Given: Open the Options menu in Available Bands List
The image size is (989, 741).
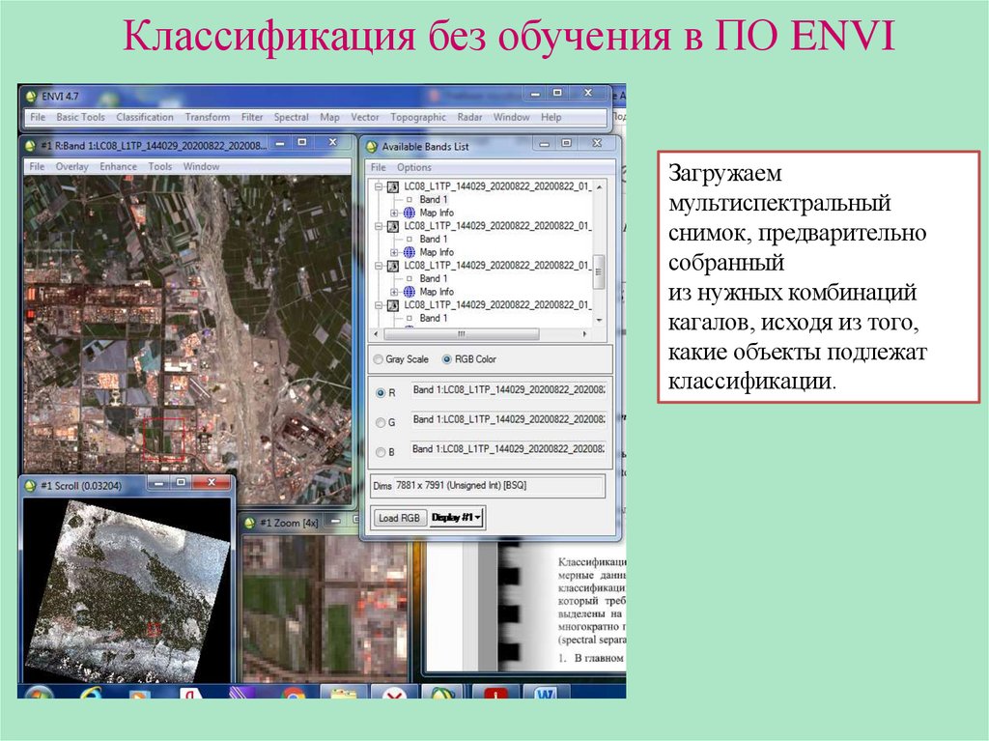Looking at the screenshot, I should [413, 168].
